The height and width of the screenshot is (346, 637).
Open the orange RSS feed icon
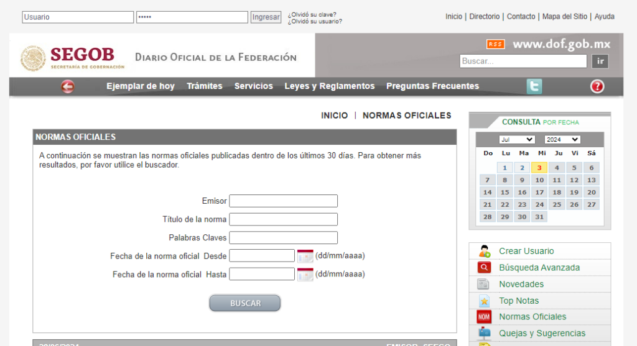tap(496, 44)
